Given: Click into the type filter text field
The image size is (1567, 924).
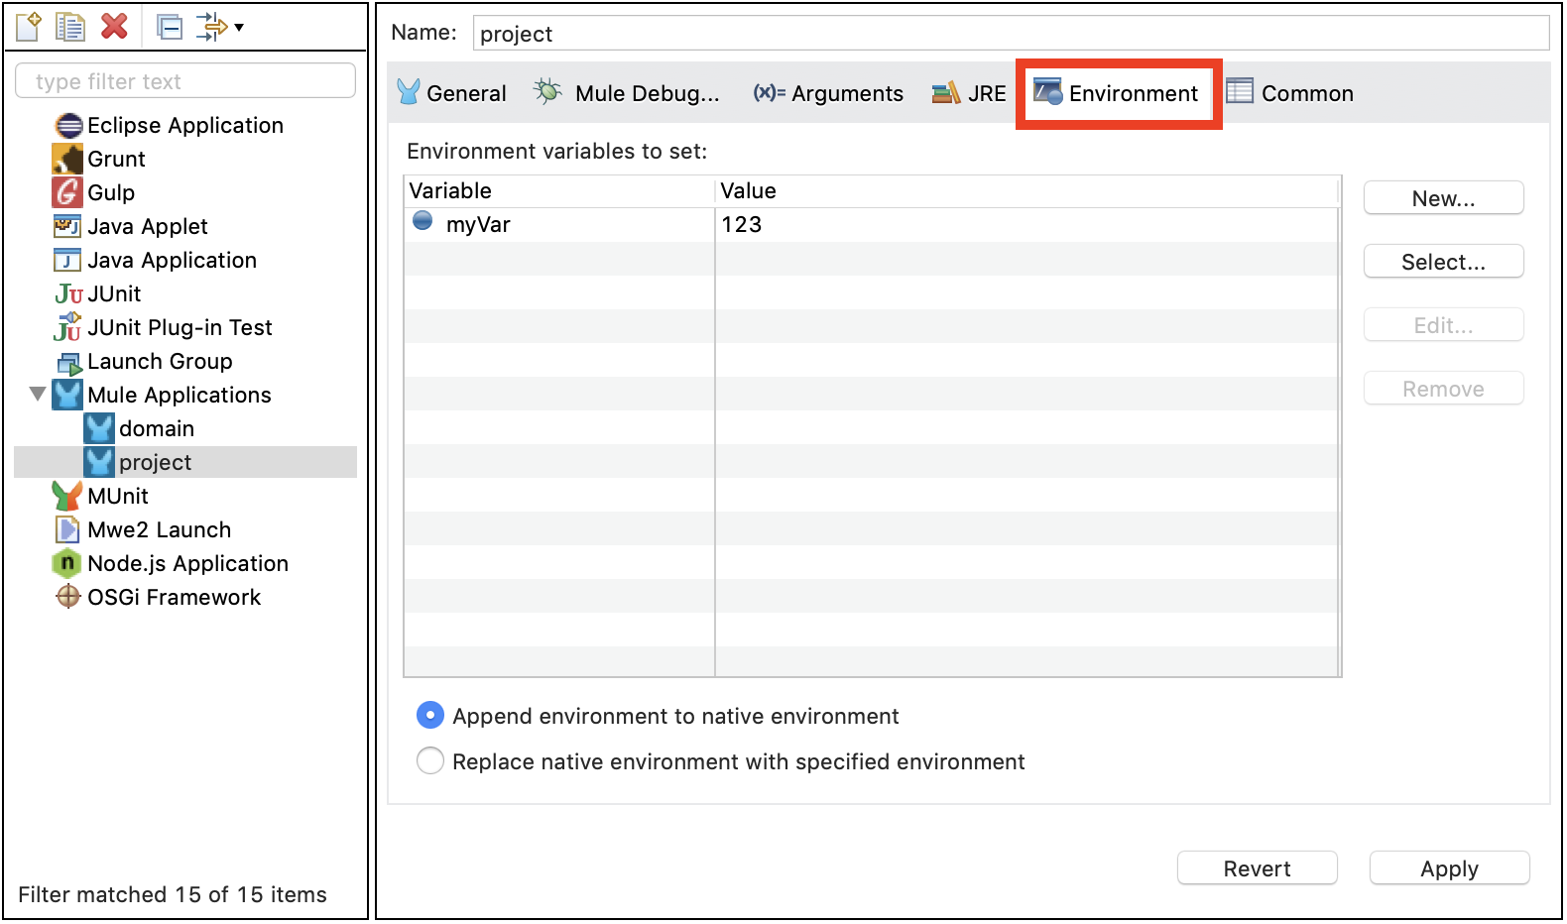Looking at the screenshot, I should point(185,81).
